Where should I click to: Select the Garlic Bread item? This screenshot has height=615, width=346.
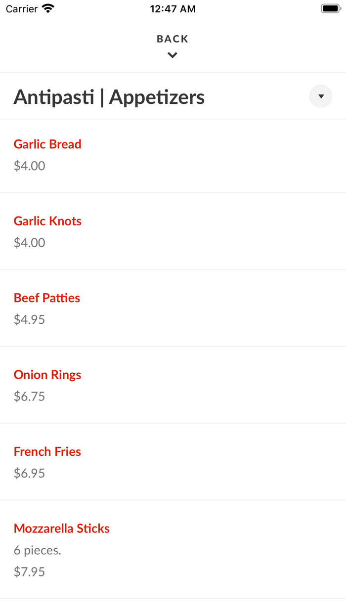[47, 144]
